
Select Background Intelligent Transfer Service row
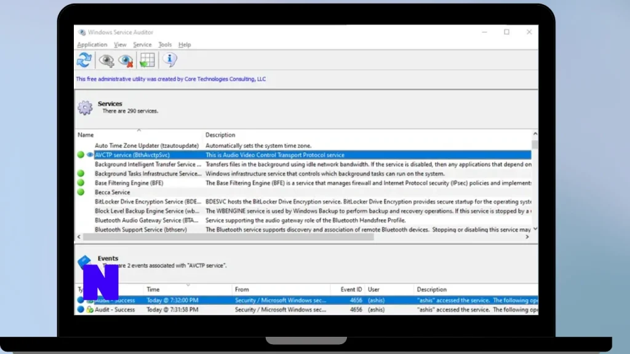(x=303, y=164)
